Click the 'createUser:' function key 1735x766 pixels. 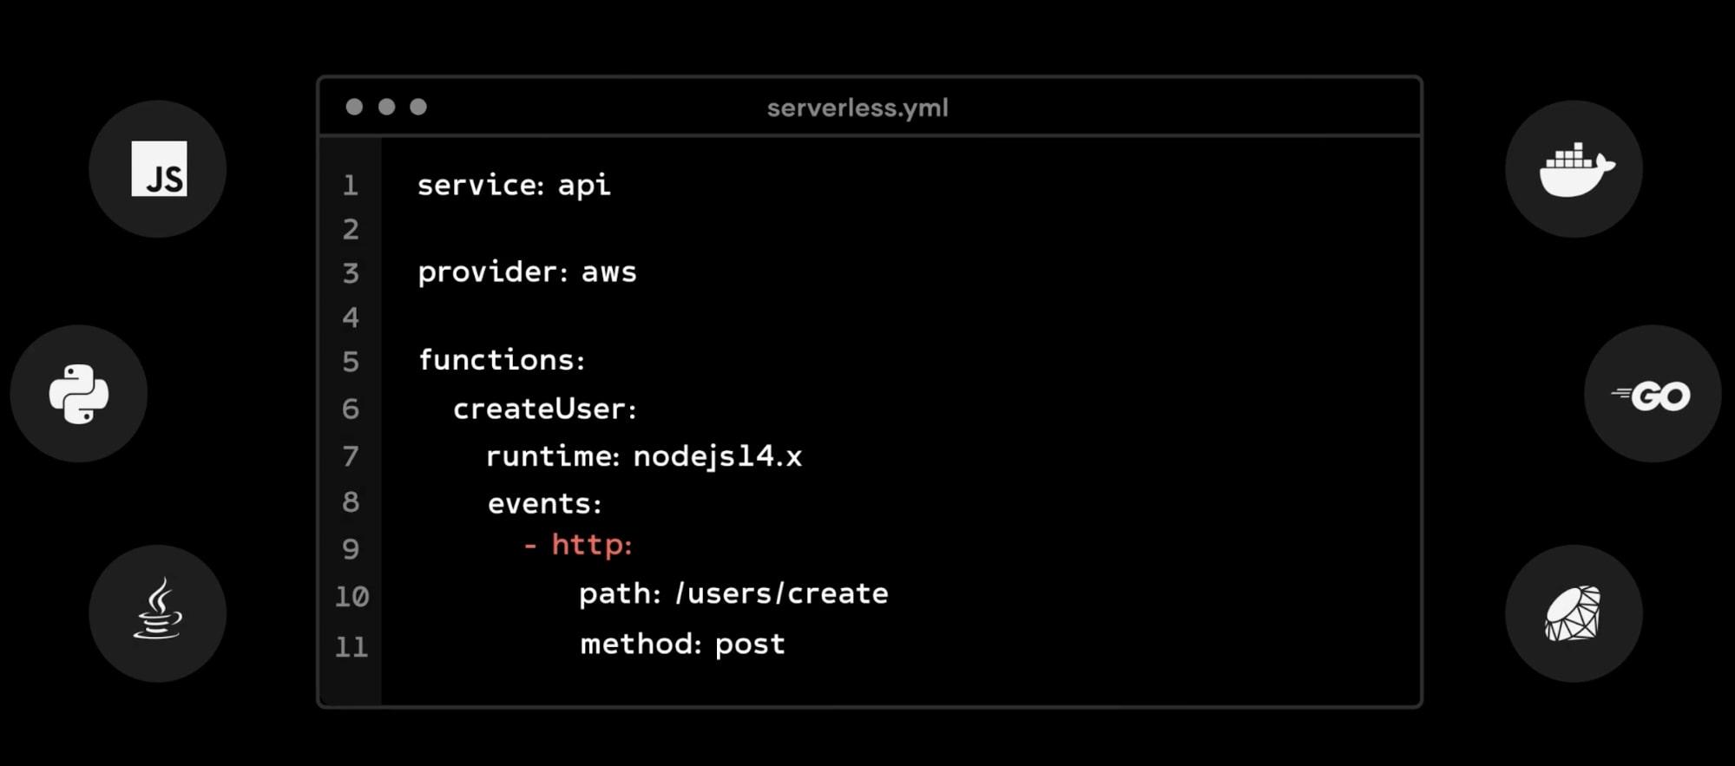tap(545, 409)
